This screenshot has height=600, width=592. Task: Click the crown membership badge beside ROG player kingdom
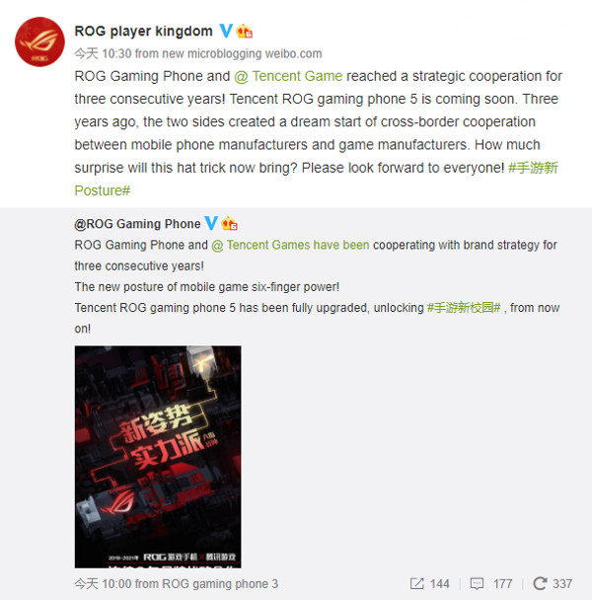[244, 31]
